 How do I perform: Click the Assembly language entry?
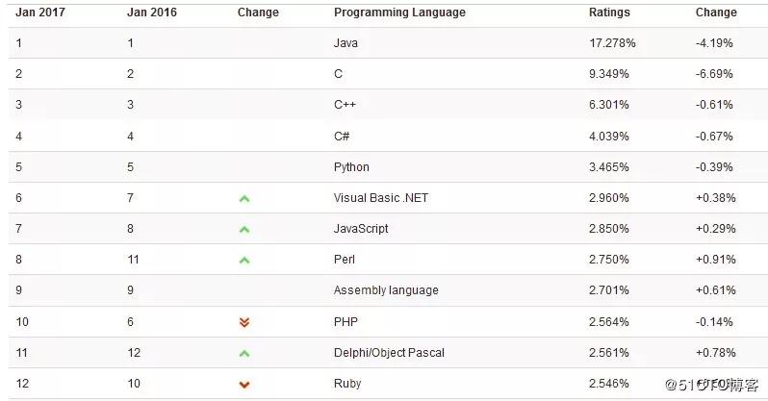point(386,290)
